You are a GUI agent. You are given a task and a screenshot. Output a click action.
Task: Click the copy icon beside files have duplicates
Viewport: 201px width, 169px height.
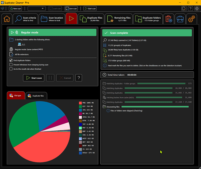105,50
